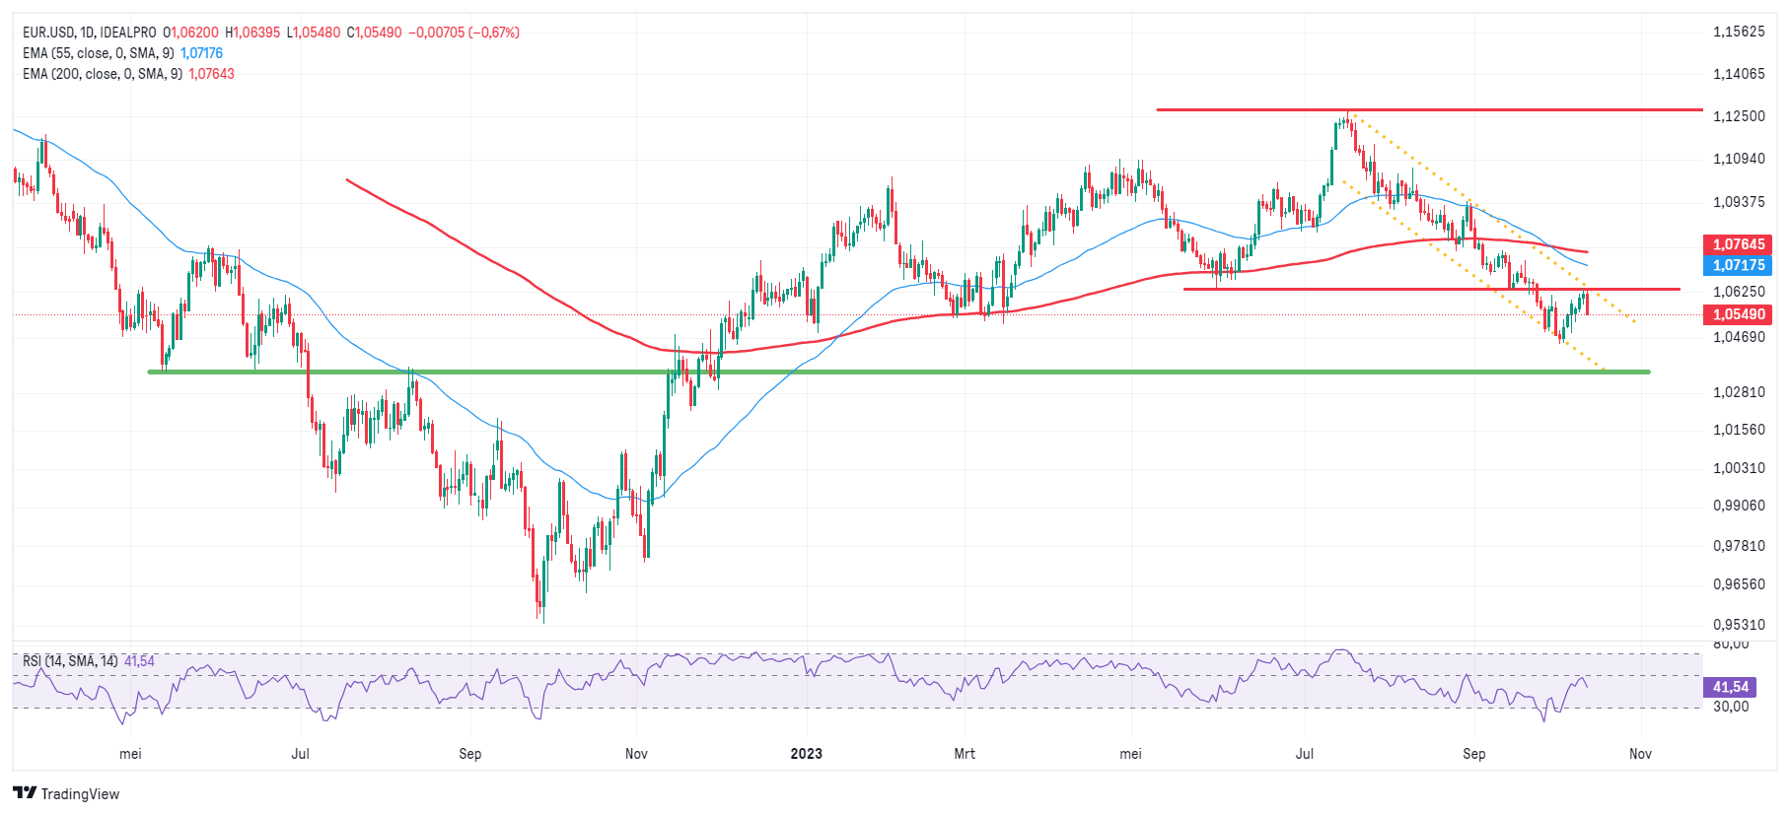Click the purple 41,54 RSI value label
Screen dimensions: 1790x814
(1730, 687)
